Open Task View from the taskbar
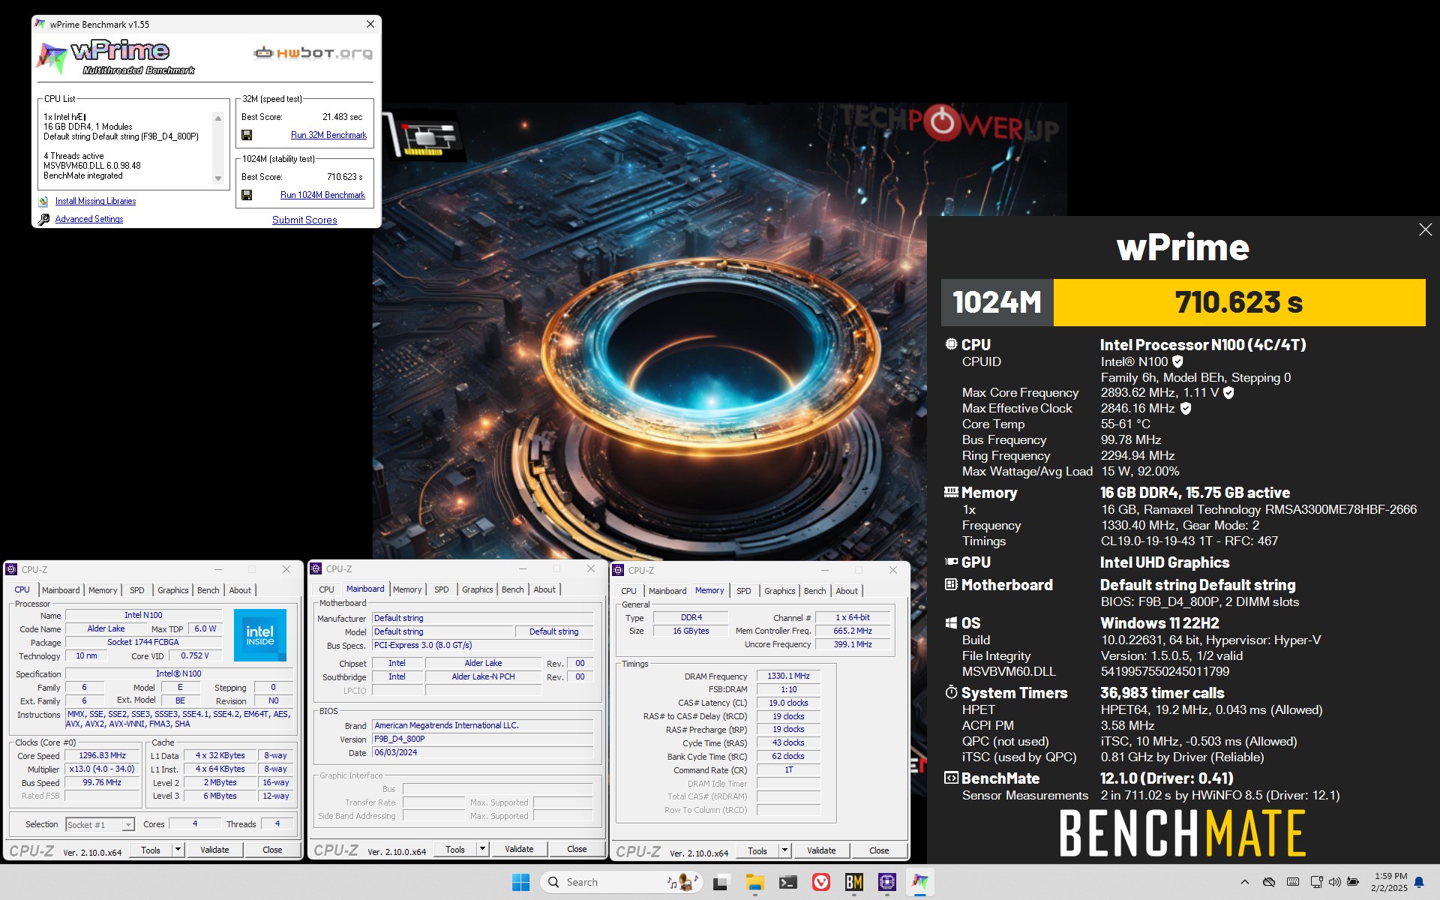Viewport: 1440px width, 900px height. [x=721, y=882]
